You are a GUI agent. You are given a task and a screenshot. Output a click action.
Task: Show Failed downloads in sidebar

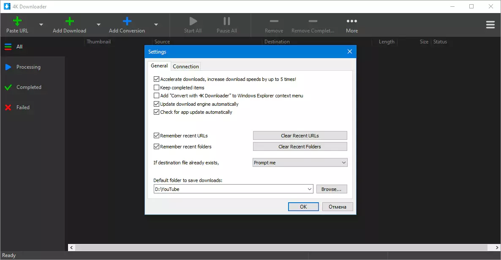[x=23, y=107]
